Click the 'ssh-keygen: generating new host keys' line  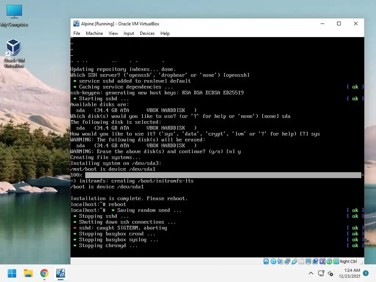157,93
